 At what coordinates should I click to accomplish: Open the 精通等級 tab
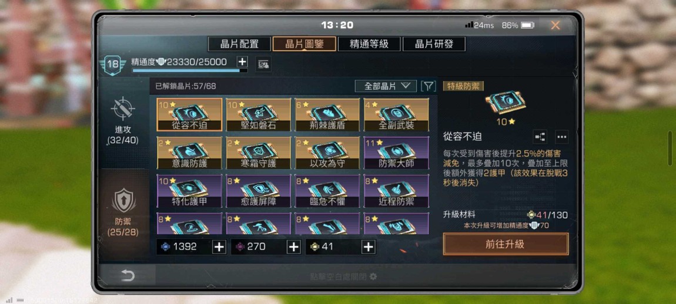coord(369,44)
